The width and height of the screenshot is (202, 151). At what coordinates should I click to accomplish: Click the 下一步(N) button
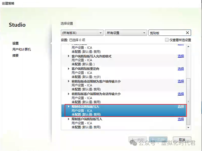pyautogui.click(x=158, y=139)
